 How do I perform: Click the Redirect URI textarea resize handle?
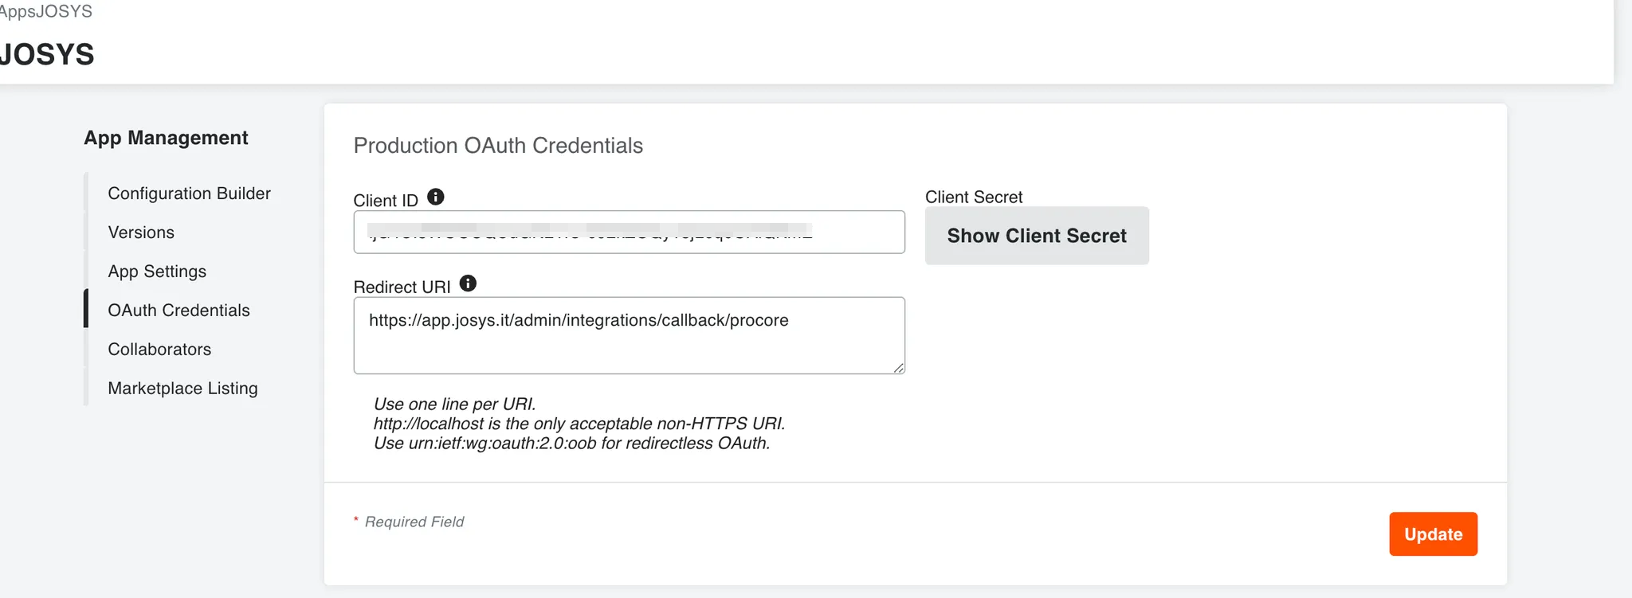point(898,367)
